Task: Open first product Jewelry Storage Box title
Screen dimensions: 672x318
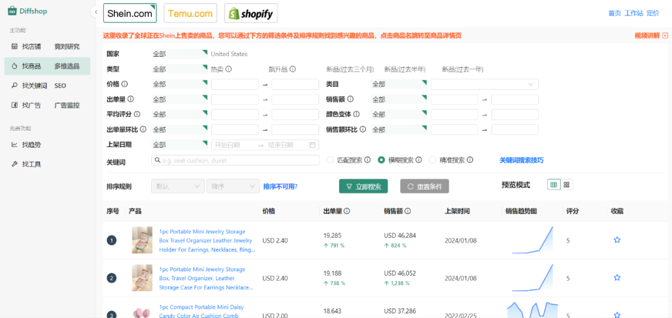Action: 206,240
